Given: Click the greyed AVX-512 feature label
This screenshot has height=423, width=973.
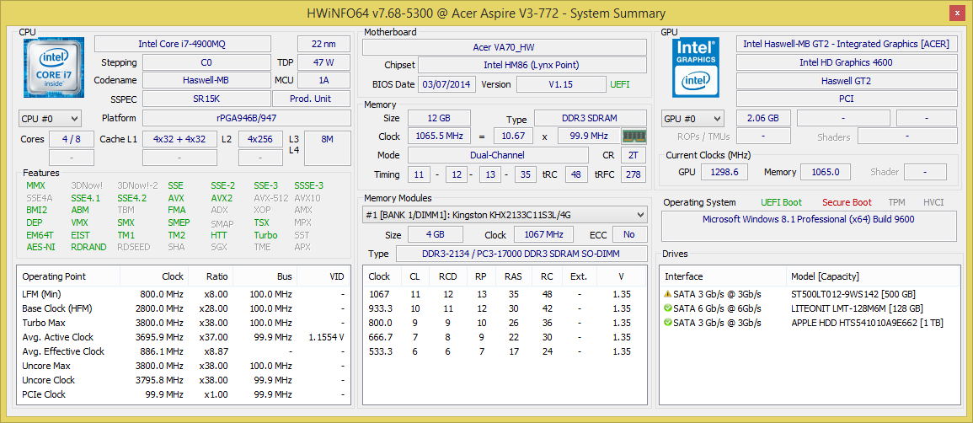Looking at the screenshot, I should tap(270, 198).
